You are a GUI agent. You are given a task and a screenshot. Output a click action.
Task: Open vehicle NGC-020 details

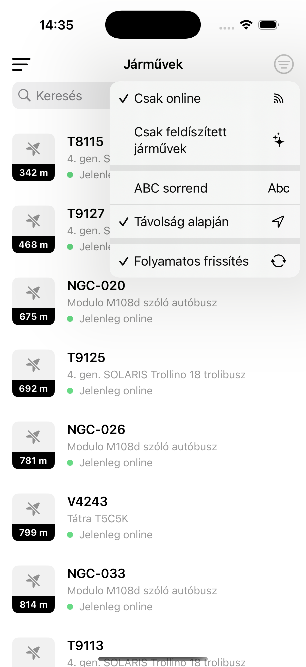pos(142,302)
